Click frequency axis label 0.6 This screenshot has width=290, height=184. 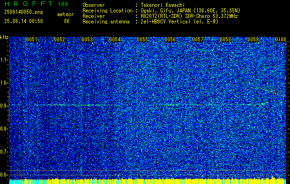[x=4, y=175]
